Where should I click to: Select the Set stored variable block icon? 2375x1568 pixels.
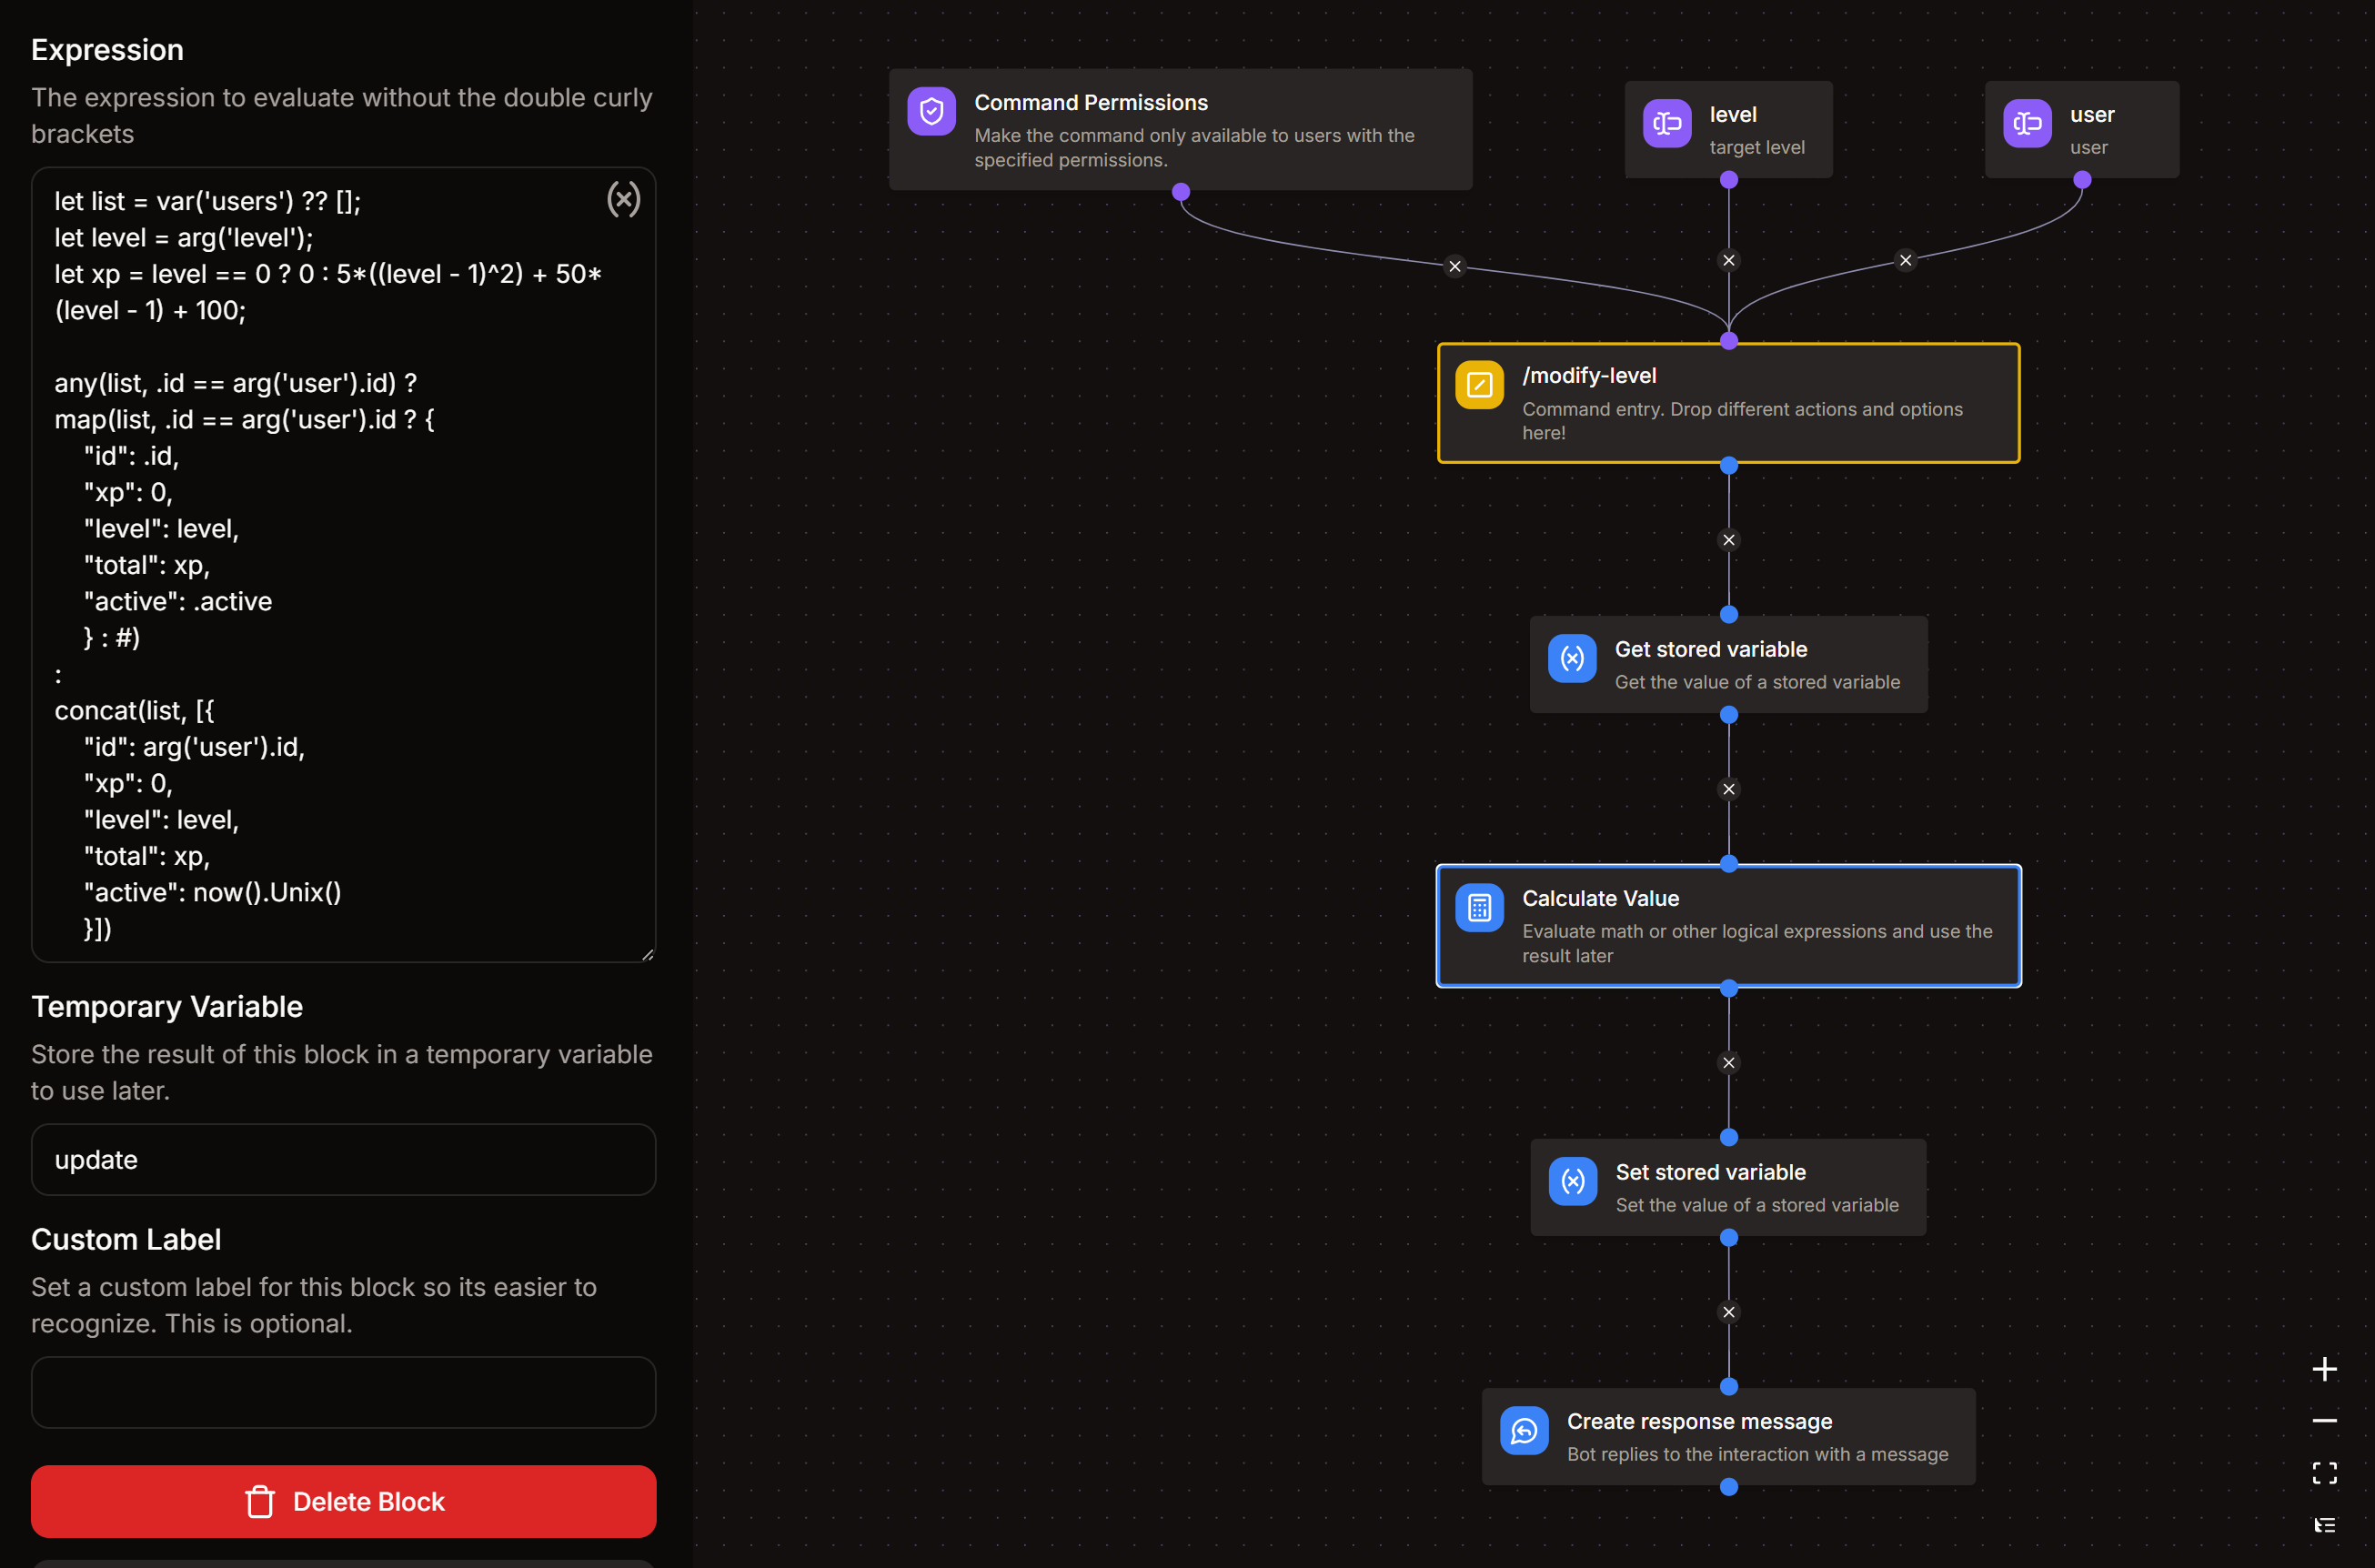1572,1182
